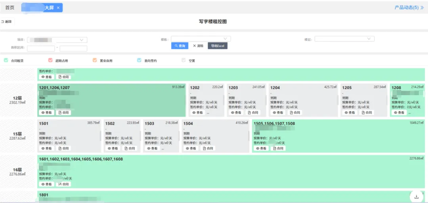
Task: Click 查看 eye icon on room 1205
Action: 350,113
